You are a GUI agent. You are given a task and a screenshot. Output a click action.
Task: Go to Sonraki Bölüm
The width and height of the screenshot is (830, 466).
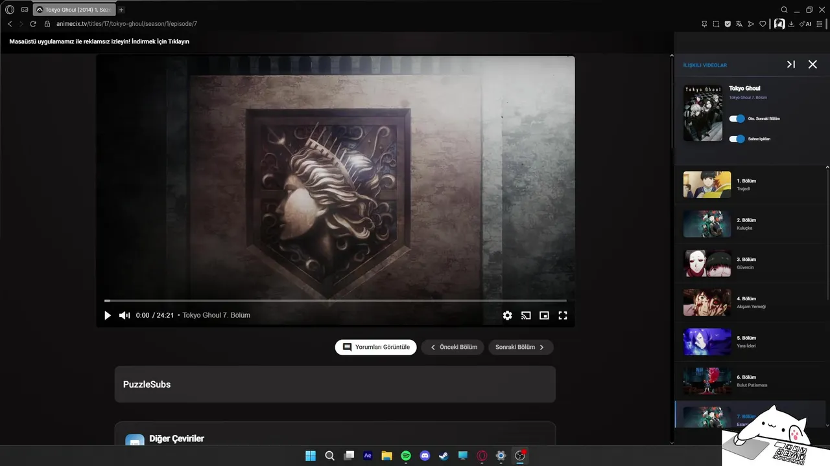(521, 347)
